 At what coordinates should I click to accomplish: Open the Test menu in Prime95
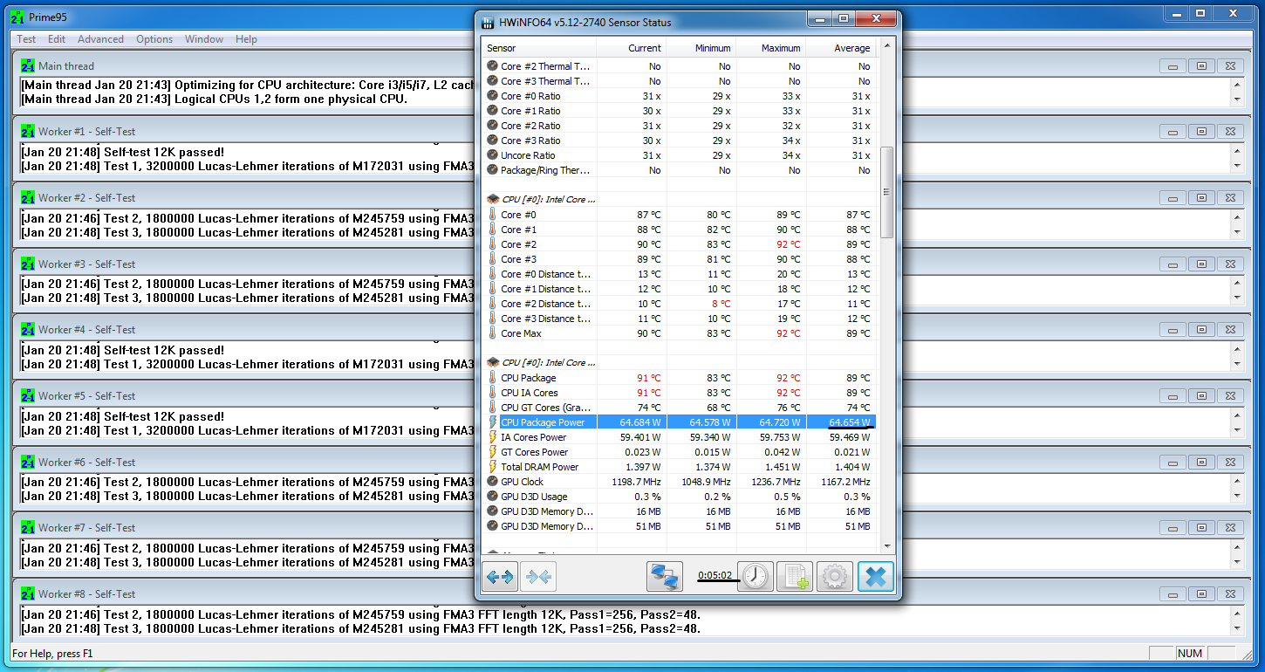pos(26,39)
